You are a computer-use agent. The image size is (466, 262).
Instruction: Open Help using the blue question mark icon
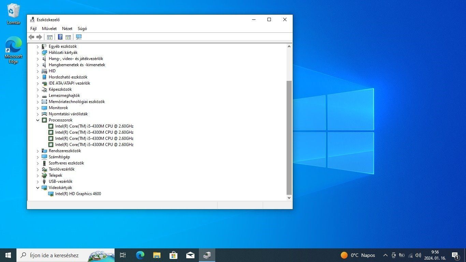(60, 37)
